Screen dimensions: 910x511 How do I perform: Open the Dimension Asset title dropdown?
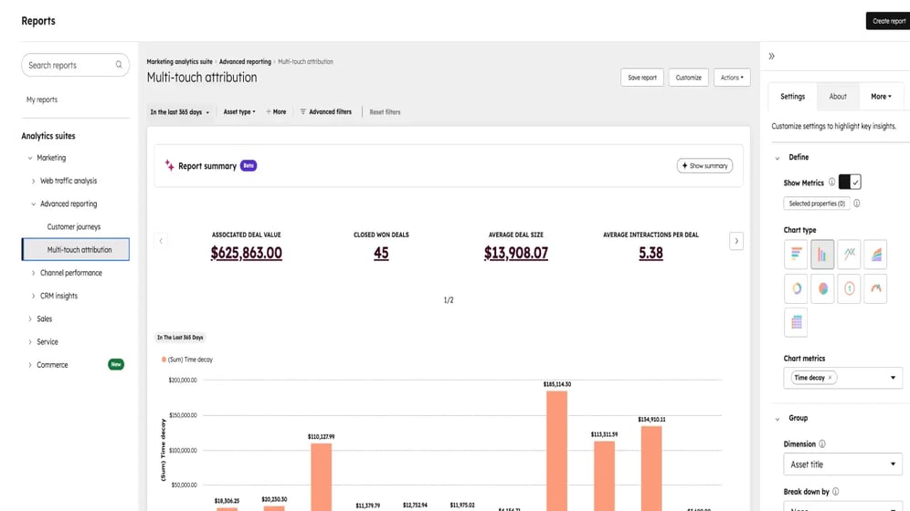842,464
